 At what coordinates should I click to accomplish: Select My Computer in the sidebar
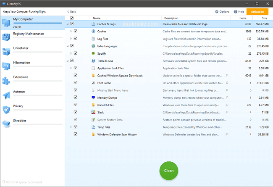(x=23, y=19)
